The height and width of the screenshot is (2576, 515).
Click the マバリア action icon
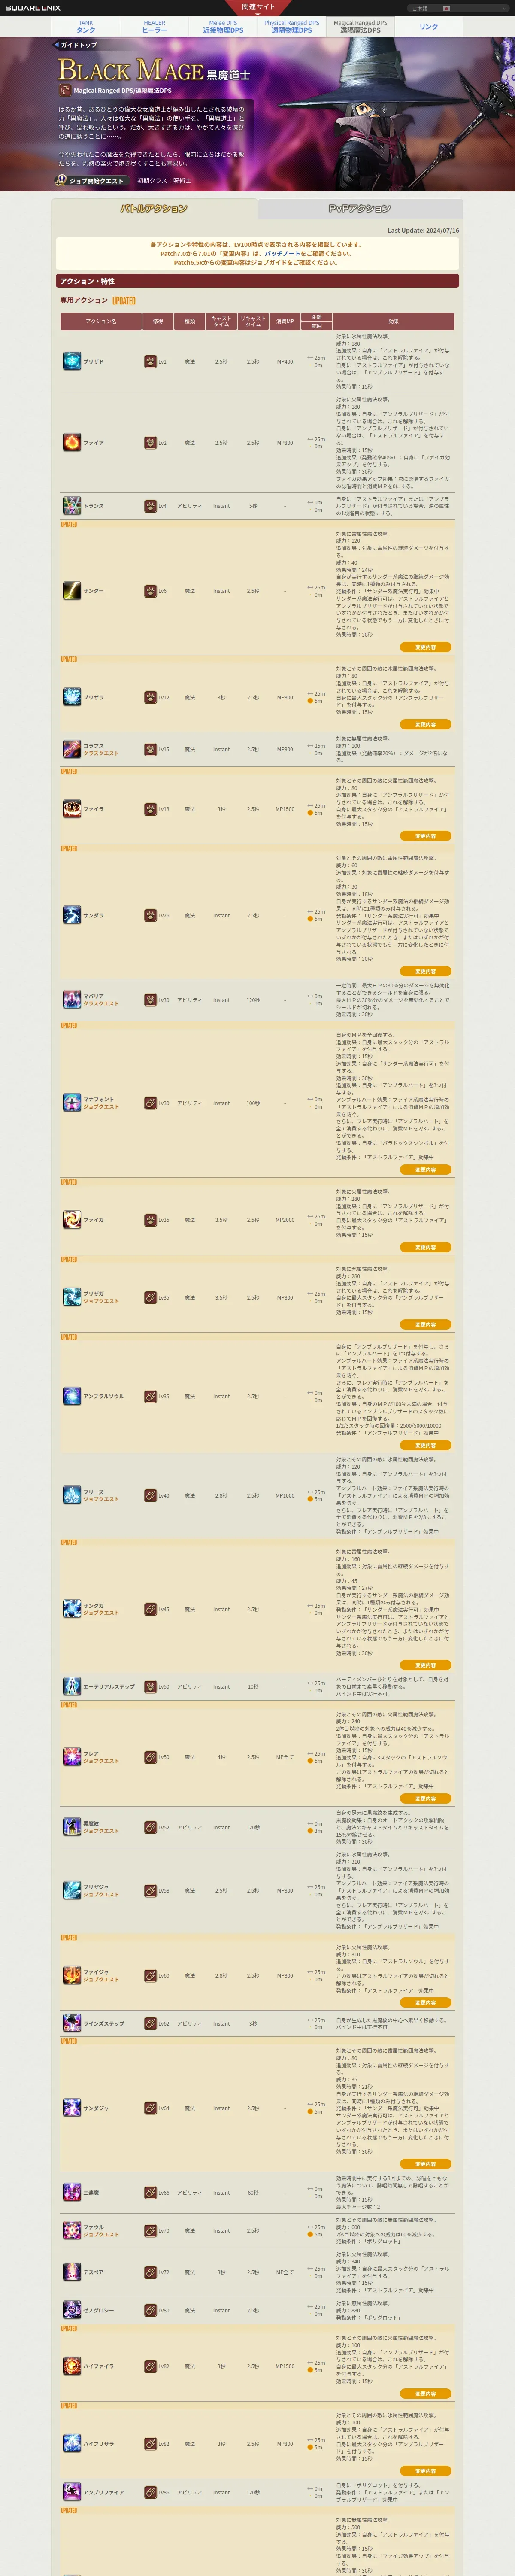tap(72, 1000)
